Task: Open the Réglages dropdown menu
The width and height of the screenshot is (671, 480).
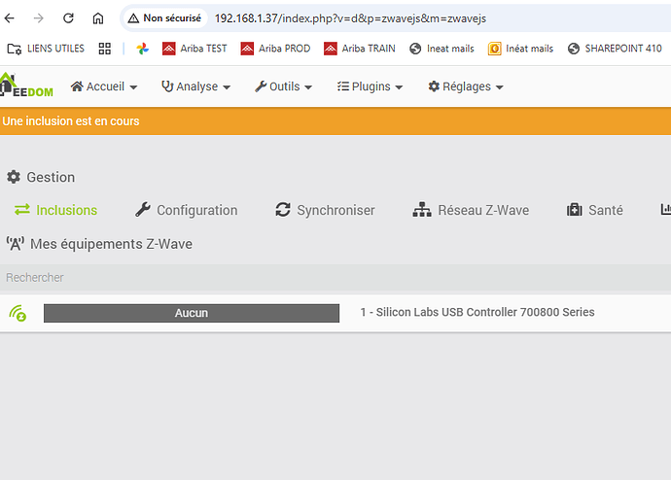Action: click(466, 86)
